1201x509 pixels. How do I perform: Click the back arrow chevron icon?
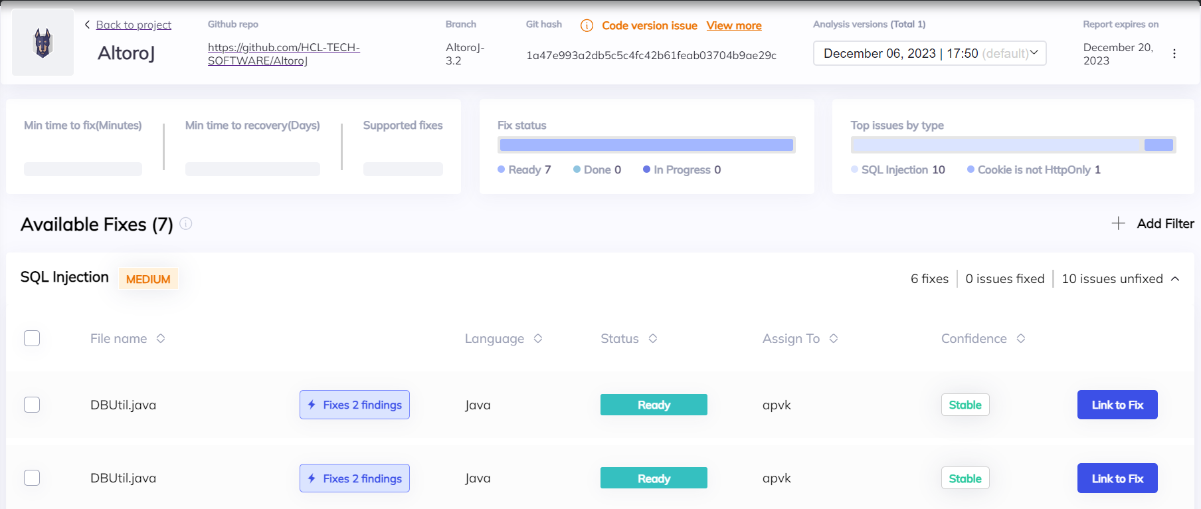point(87,25)
